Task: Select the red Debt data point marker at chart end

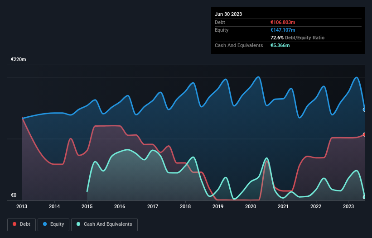Action: coord(364,134)
